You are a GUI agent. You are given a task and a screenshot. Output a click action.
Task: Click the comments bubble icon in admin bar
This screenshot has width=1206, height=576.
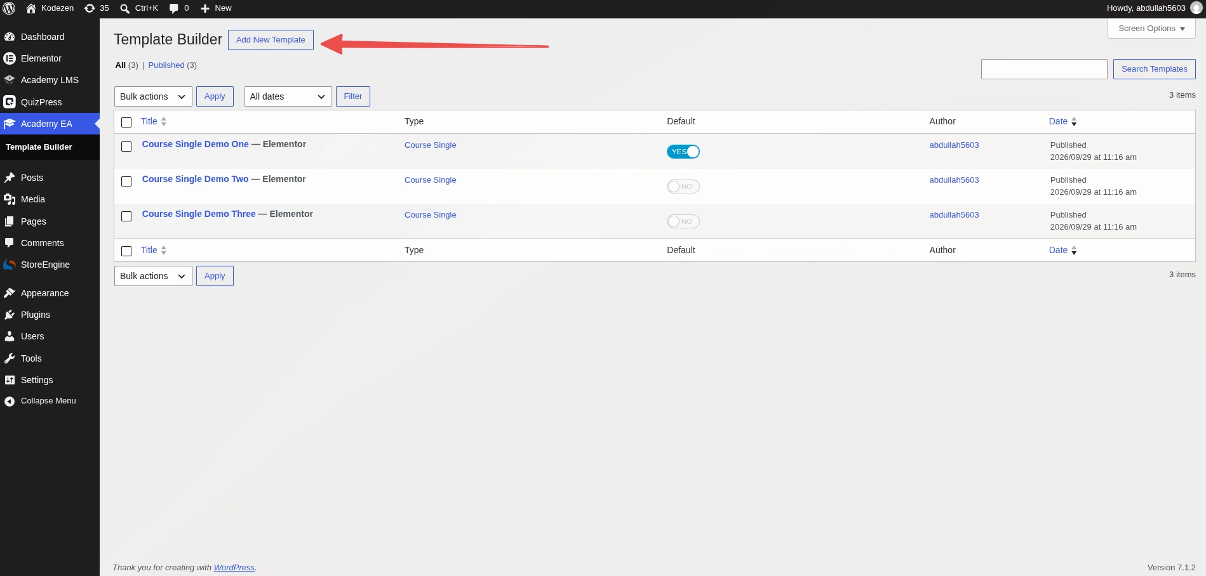pos(174,8)
